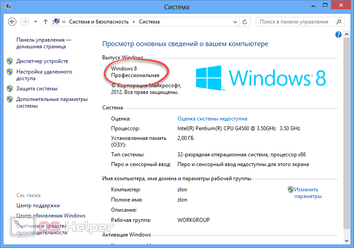Select the 'Компьютер:' value 'zlon'
This screenshot has width=354, height=248.
click(x=182, y=190)
